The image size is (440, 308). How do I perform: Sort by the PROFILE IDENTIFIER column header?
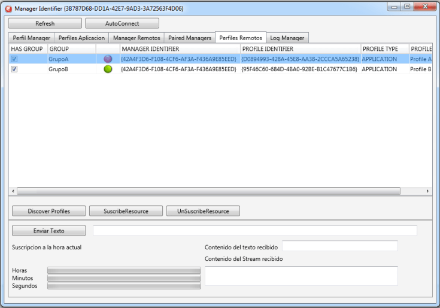click(x=299, y=48)
